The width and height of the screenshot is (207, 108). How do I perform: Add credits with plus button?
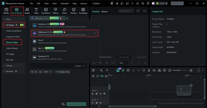[166, 3]
